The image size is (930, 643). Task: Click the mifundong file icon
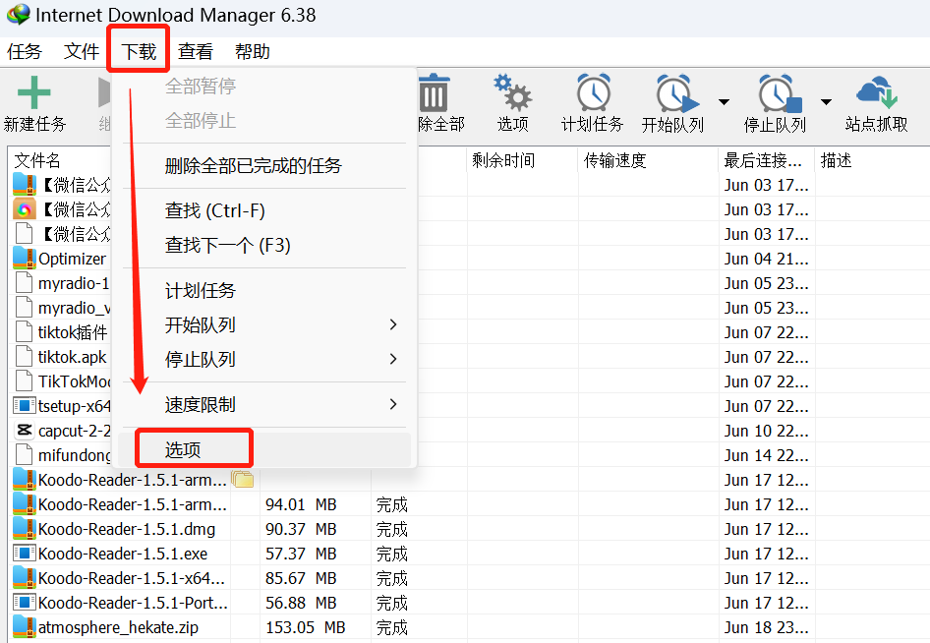25,455
